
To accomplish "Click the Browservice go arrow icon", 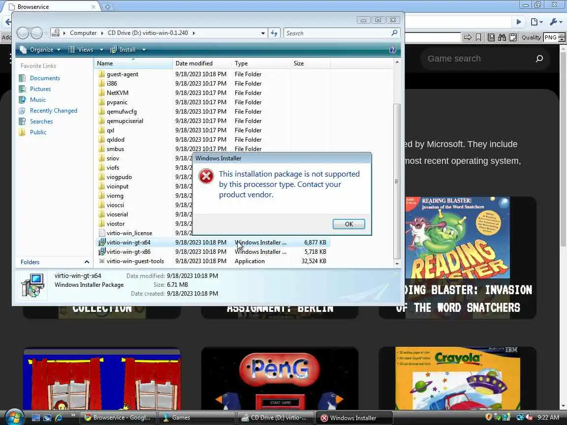I will [468, 37].
